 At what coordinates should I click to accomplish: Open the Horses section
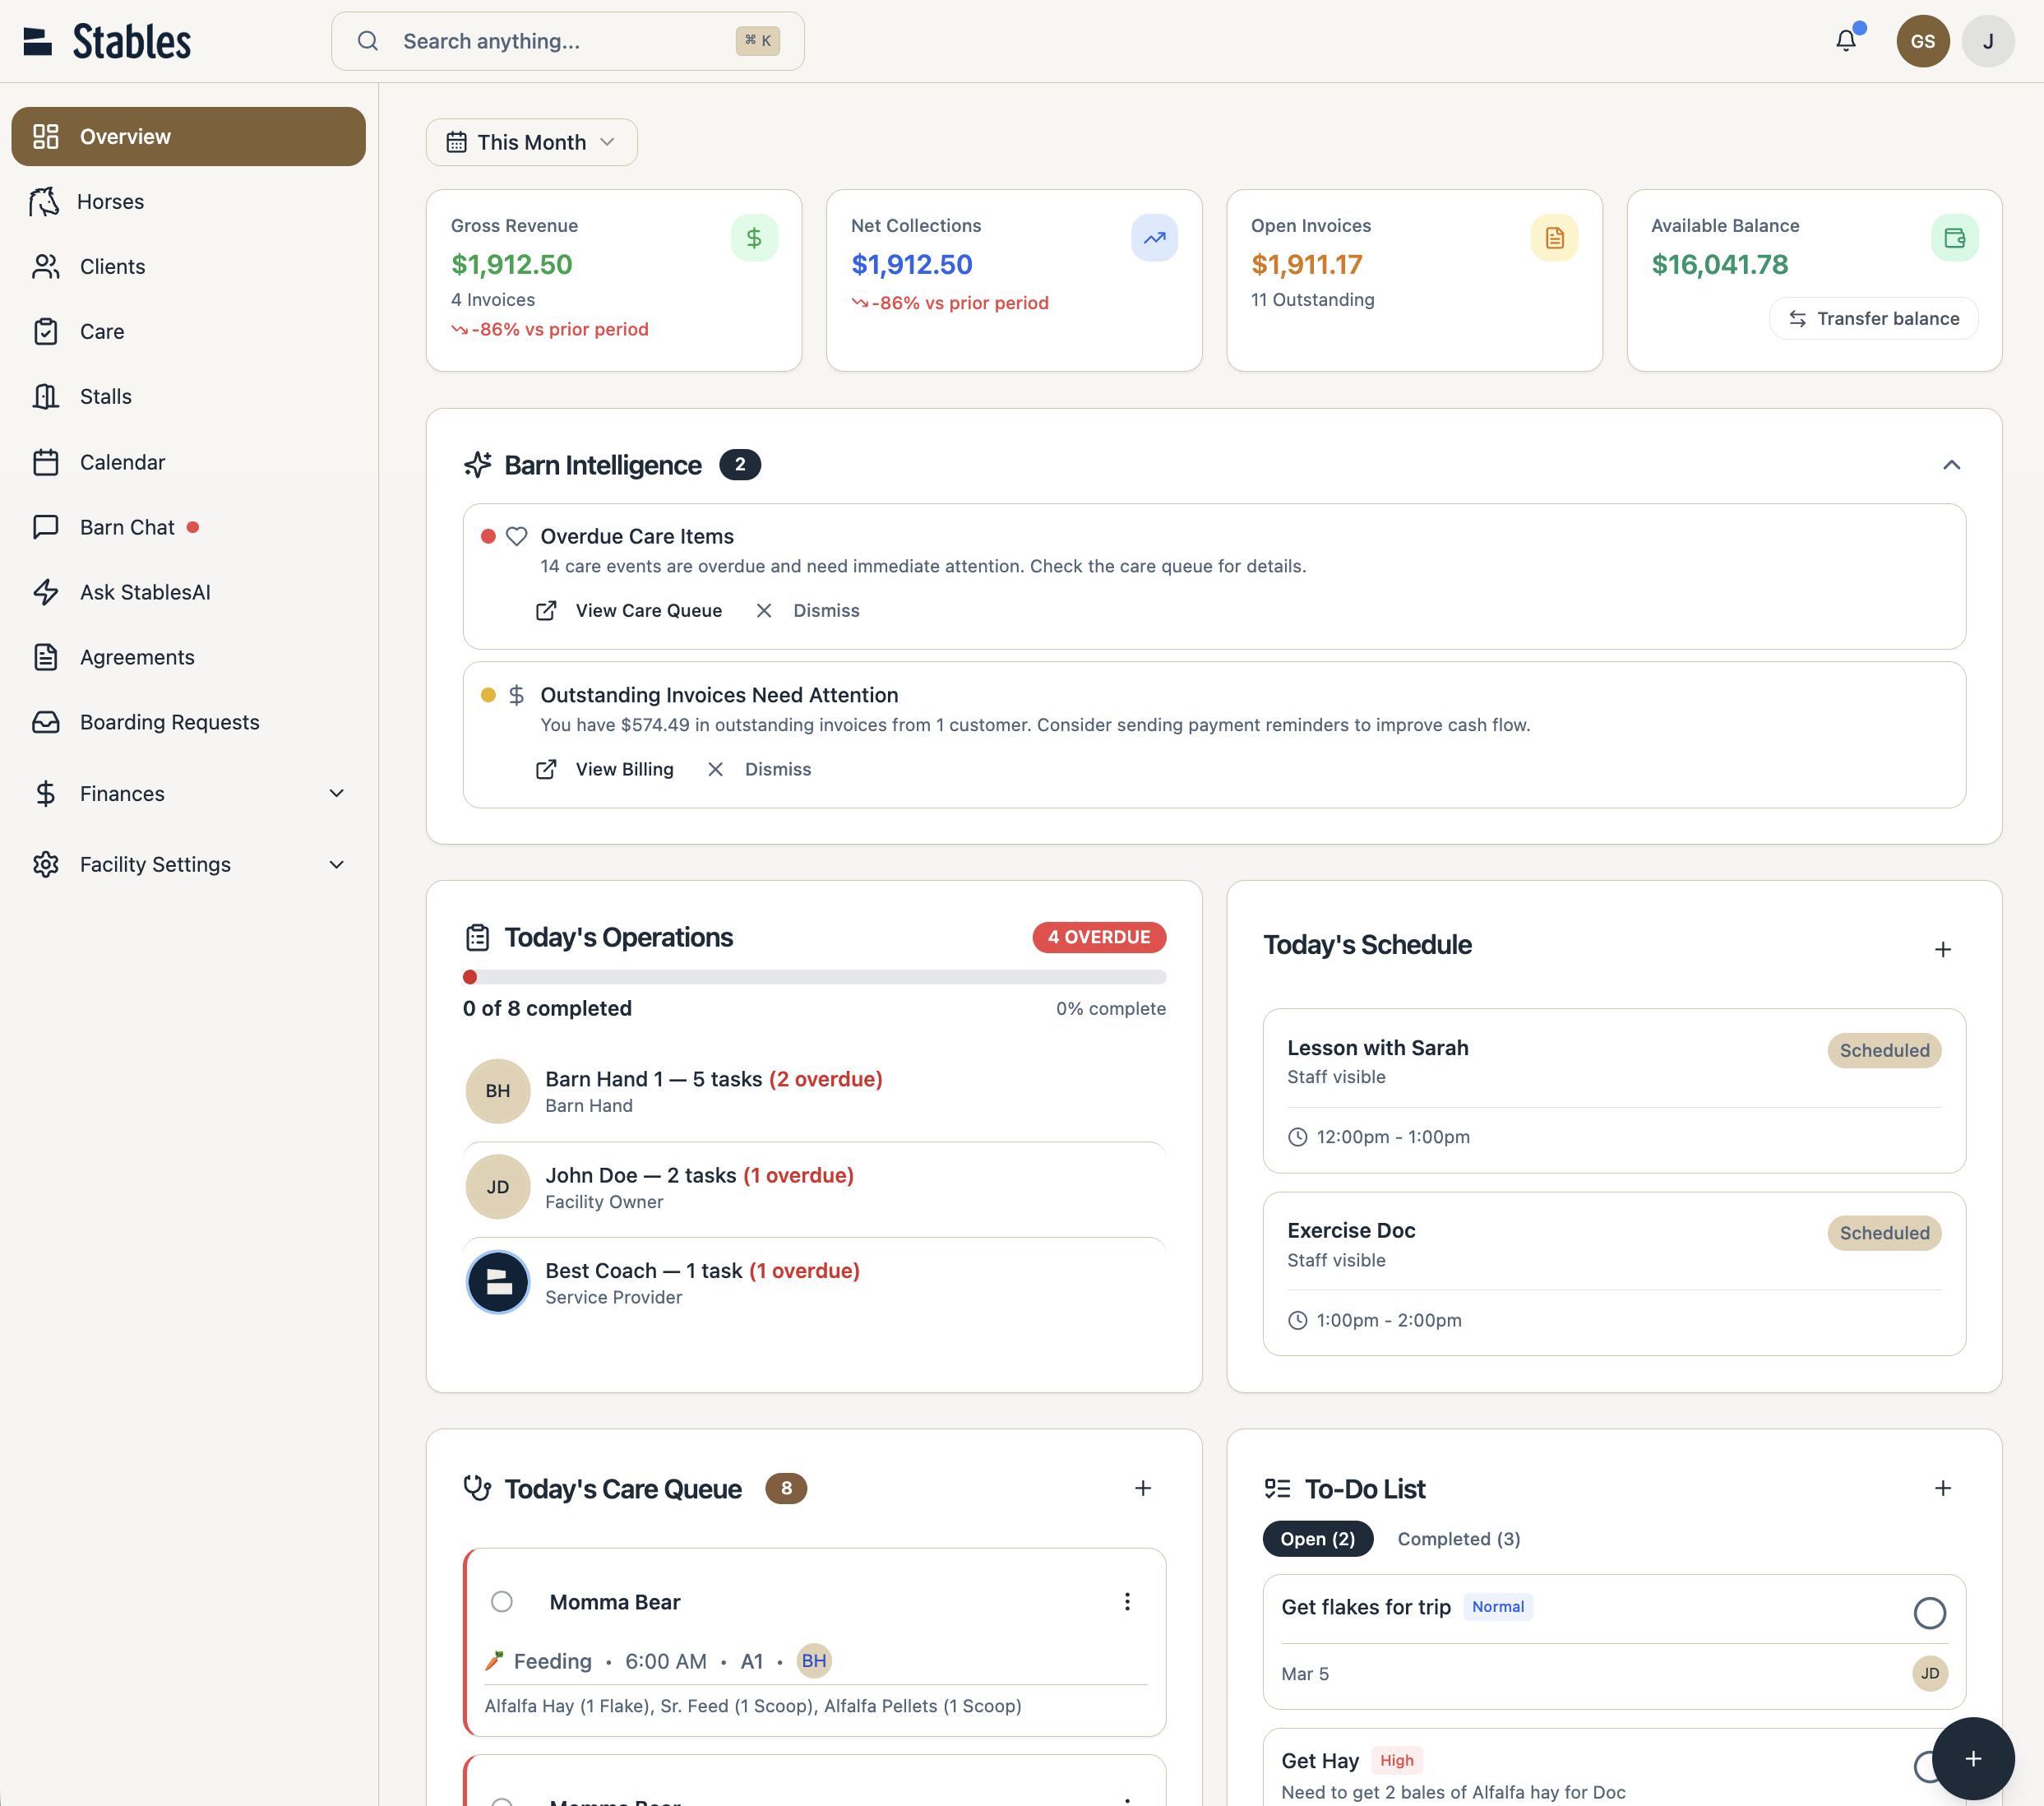pos(188,202)
